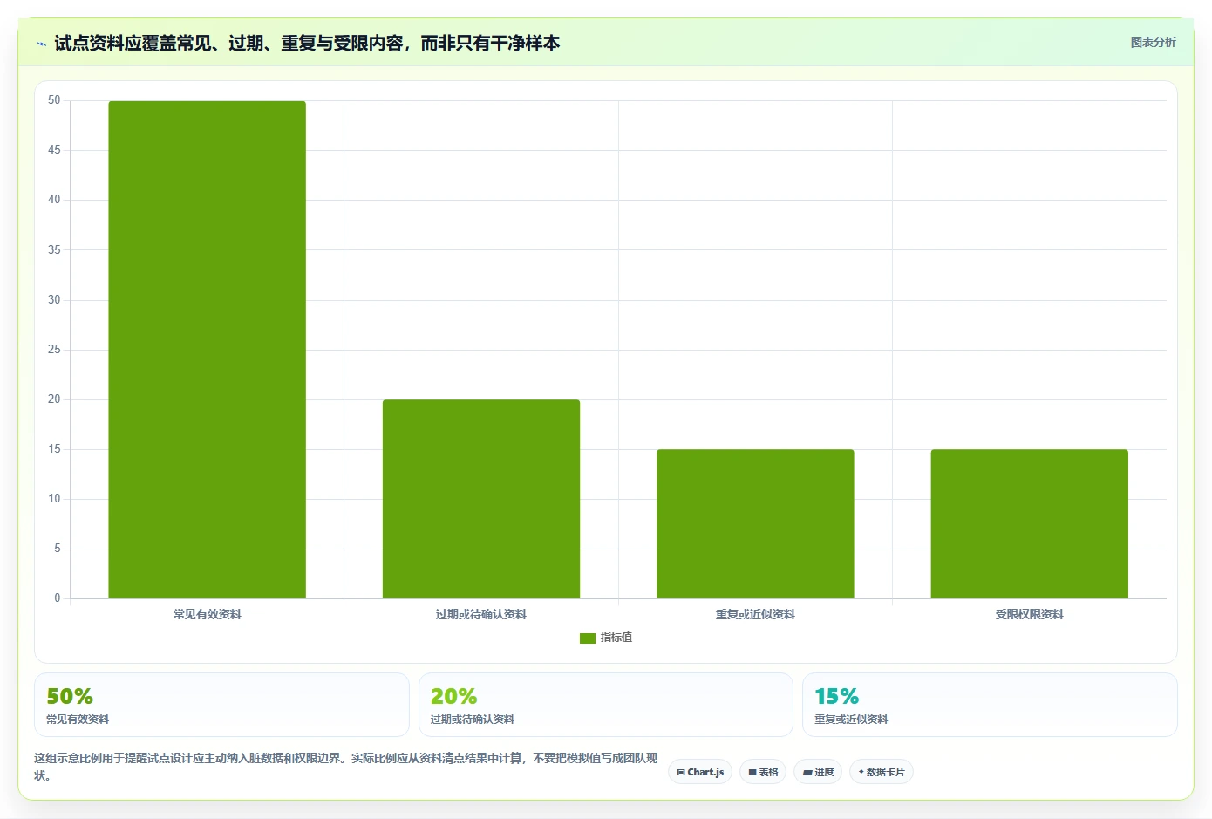Click the 过期或待确认资料 x-axis label
This screenshot has width=1212, height=819.
point(481,614)
